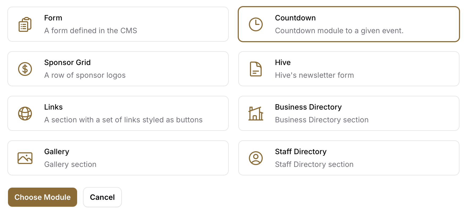Pick the Hive newsletter form module
The height and width of the screenshot is (216, 468).
pos(349,69)
